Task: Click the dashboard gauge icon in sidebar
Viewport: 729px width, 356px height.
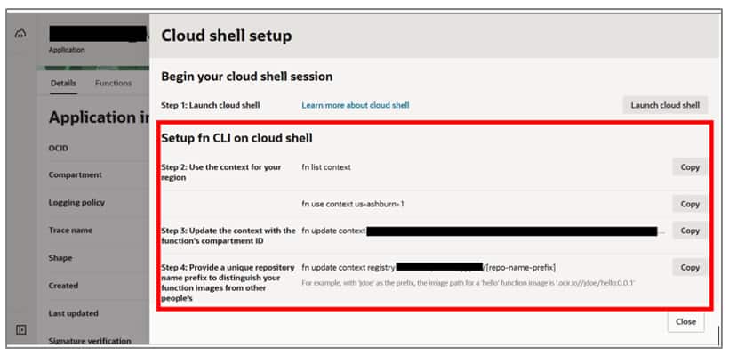Action: click(x=20, y=34)
